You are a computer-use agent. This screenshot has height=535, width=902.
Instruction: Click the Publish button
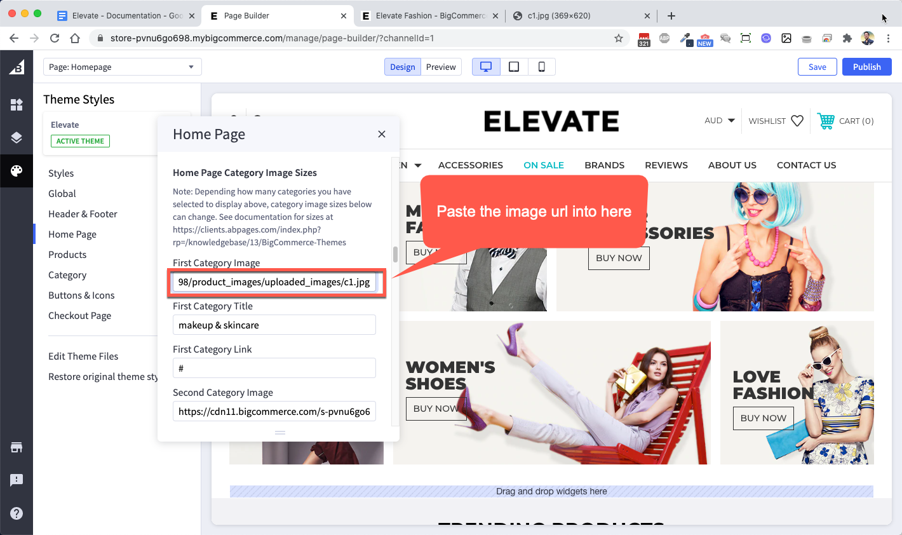[x=867, y=67]
